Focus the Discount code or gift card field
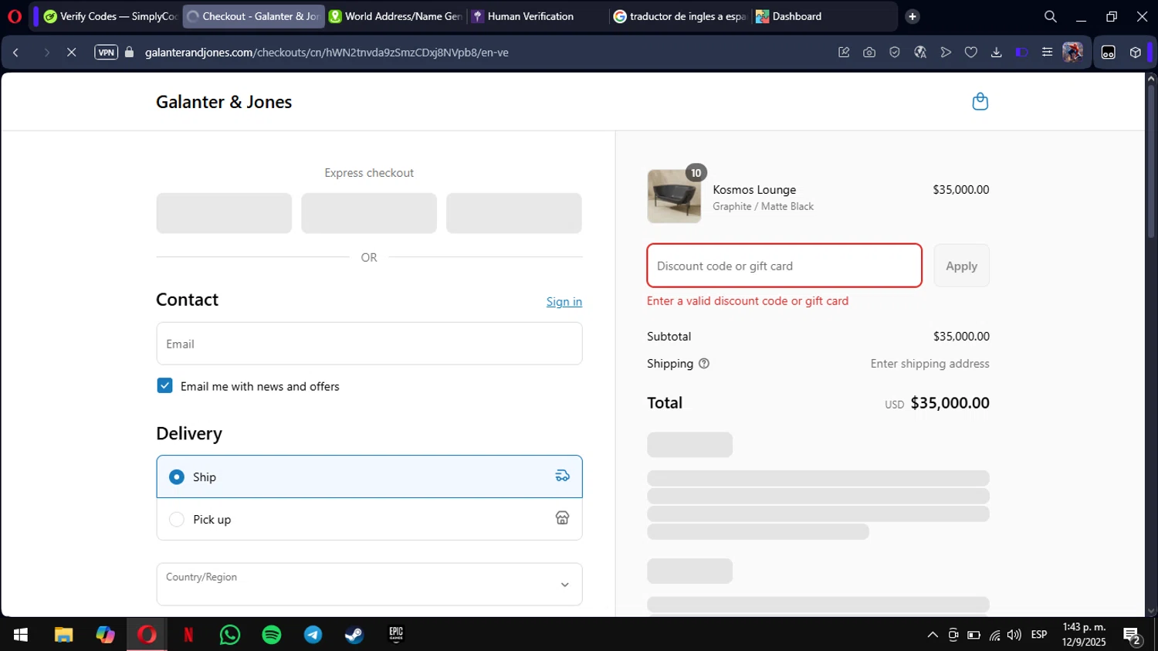This screenshot has height=651, width=1158. click(784, 266)
